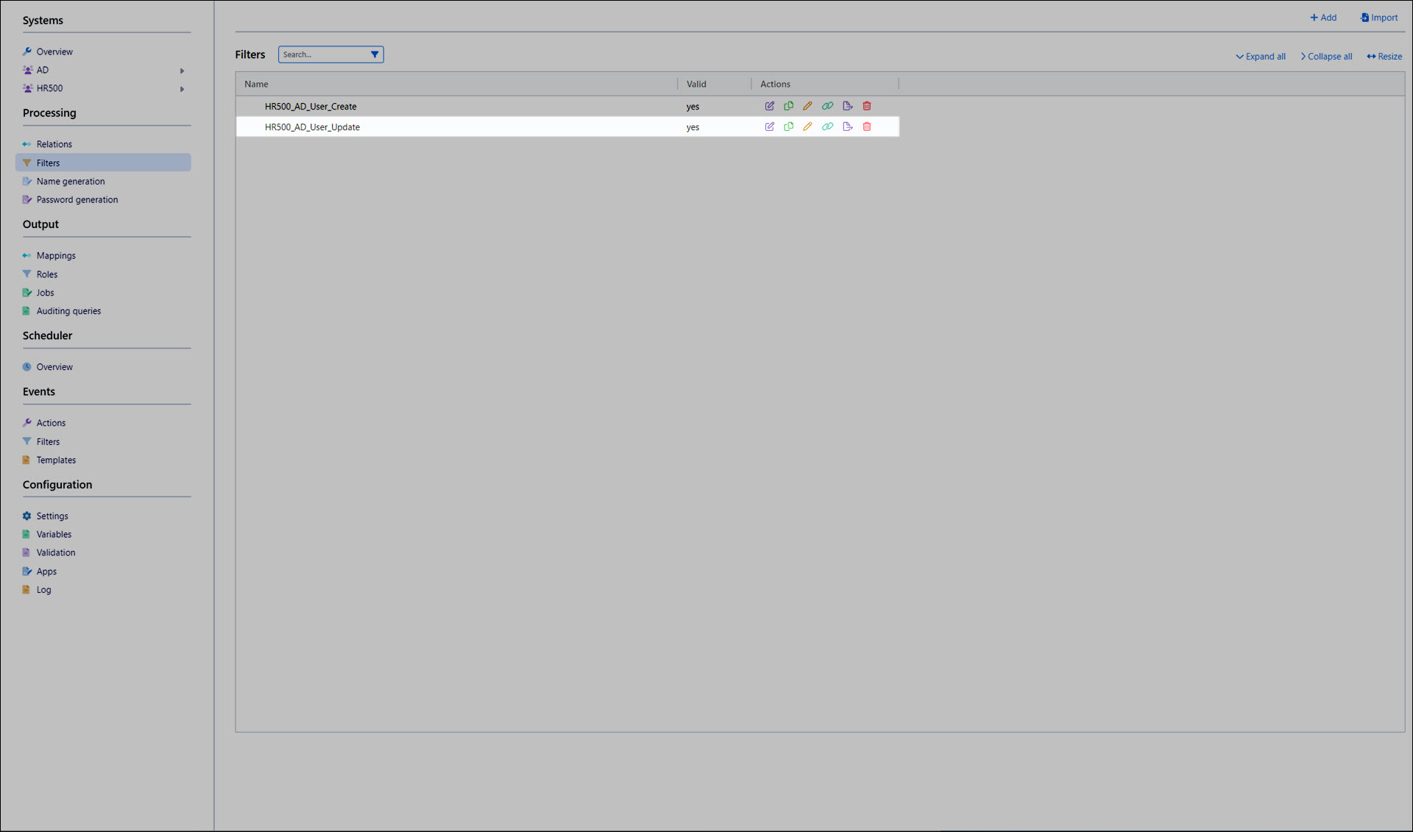Delete HR500_AD_User_Update with the red trash icon

click(x=867, y=127)
